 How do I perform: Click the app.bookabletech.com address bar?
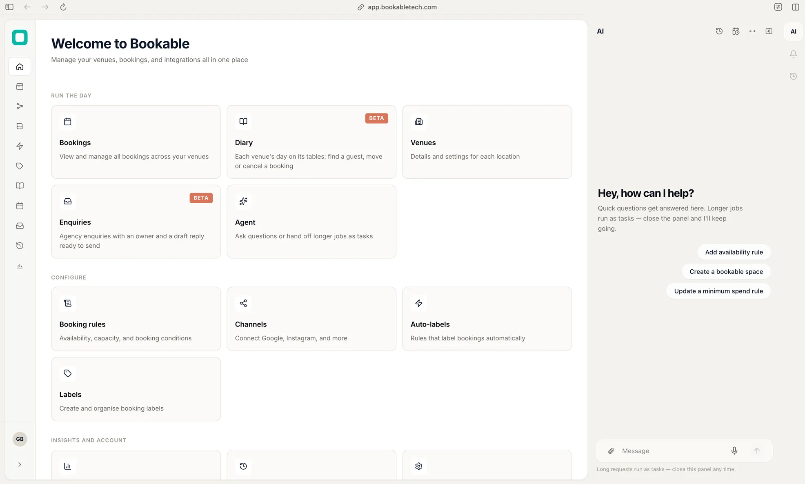click(397, 7)
